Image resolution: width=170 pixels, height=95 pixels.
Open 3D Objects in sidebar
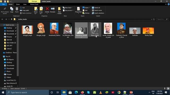coord(10,60)
